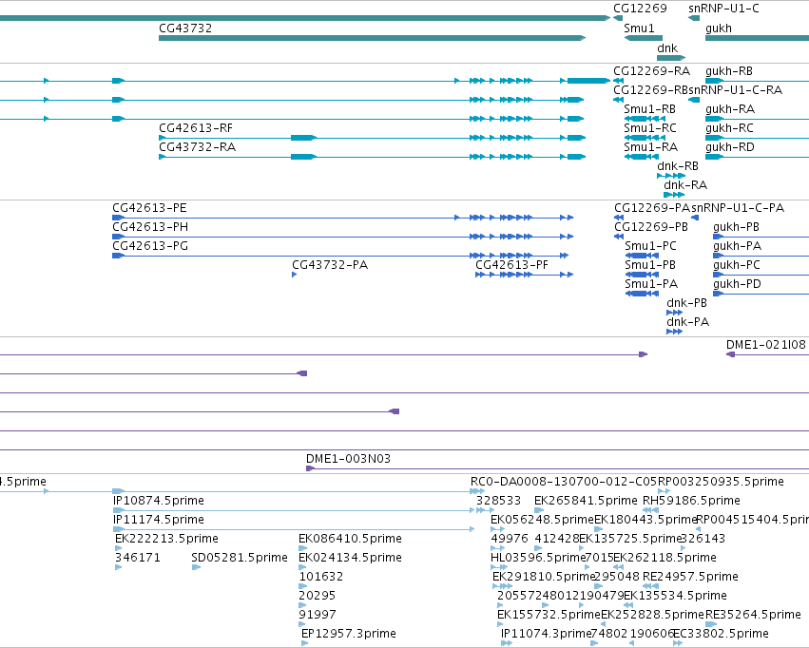This screenshot has width=809, height=648.
Task: Select the gukh-PD protein label
Action: coord(737,284)
